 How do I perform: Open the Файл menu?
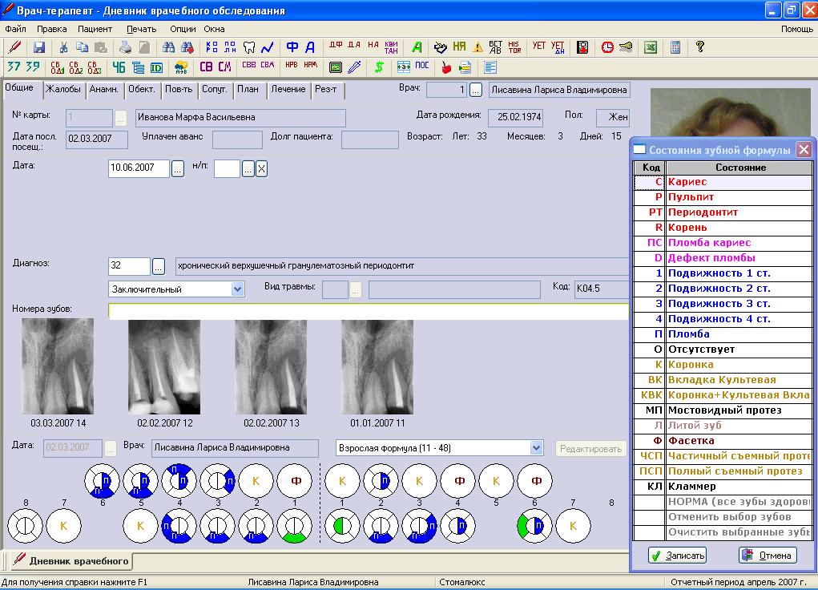click(16, 29)
